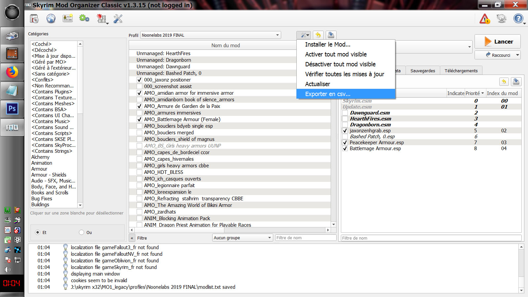Screen dimensions: 528x297
Task: Open the bookshelf icon in taskbar
Action: point(12,53)
